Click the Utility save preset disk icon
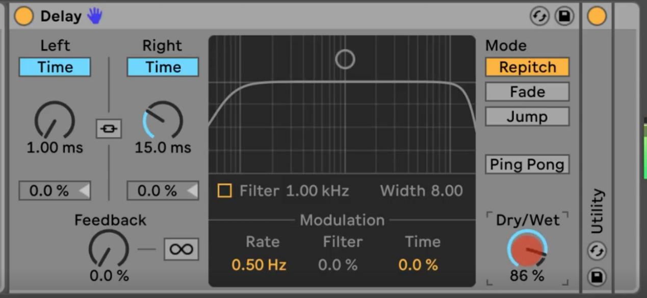647x298 pixels. (x=597, y=277)
